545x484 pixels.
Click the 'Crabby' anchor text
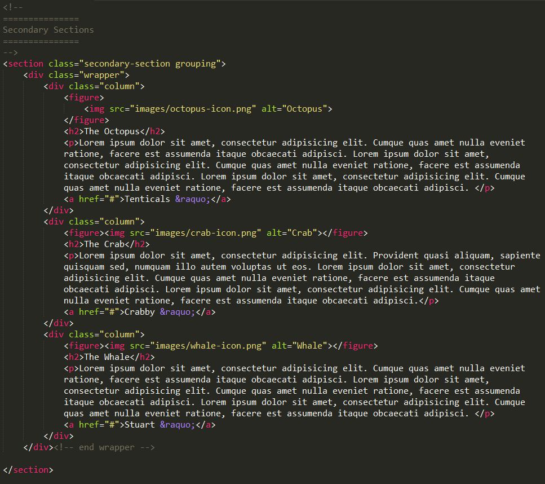pyautogui.click(x=139, y=312)
